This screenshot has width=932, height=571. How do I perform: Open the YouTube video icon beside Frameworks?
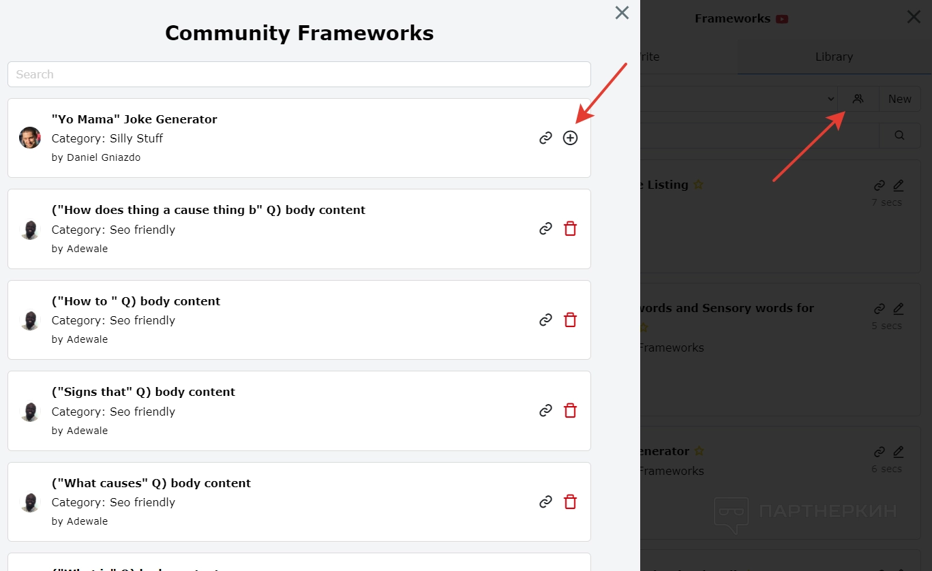coord(782,19)
